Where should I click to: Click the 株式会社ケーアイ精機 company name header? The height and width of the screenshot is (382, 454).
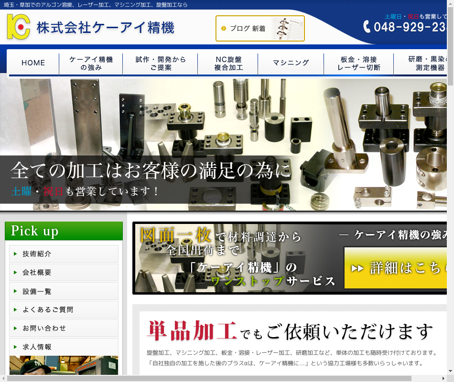[x=106, y=28]
